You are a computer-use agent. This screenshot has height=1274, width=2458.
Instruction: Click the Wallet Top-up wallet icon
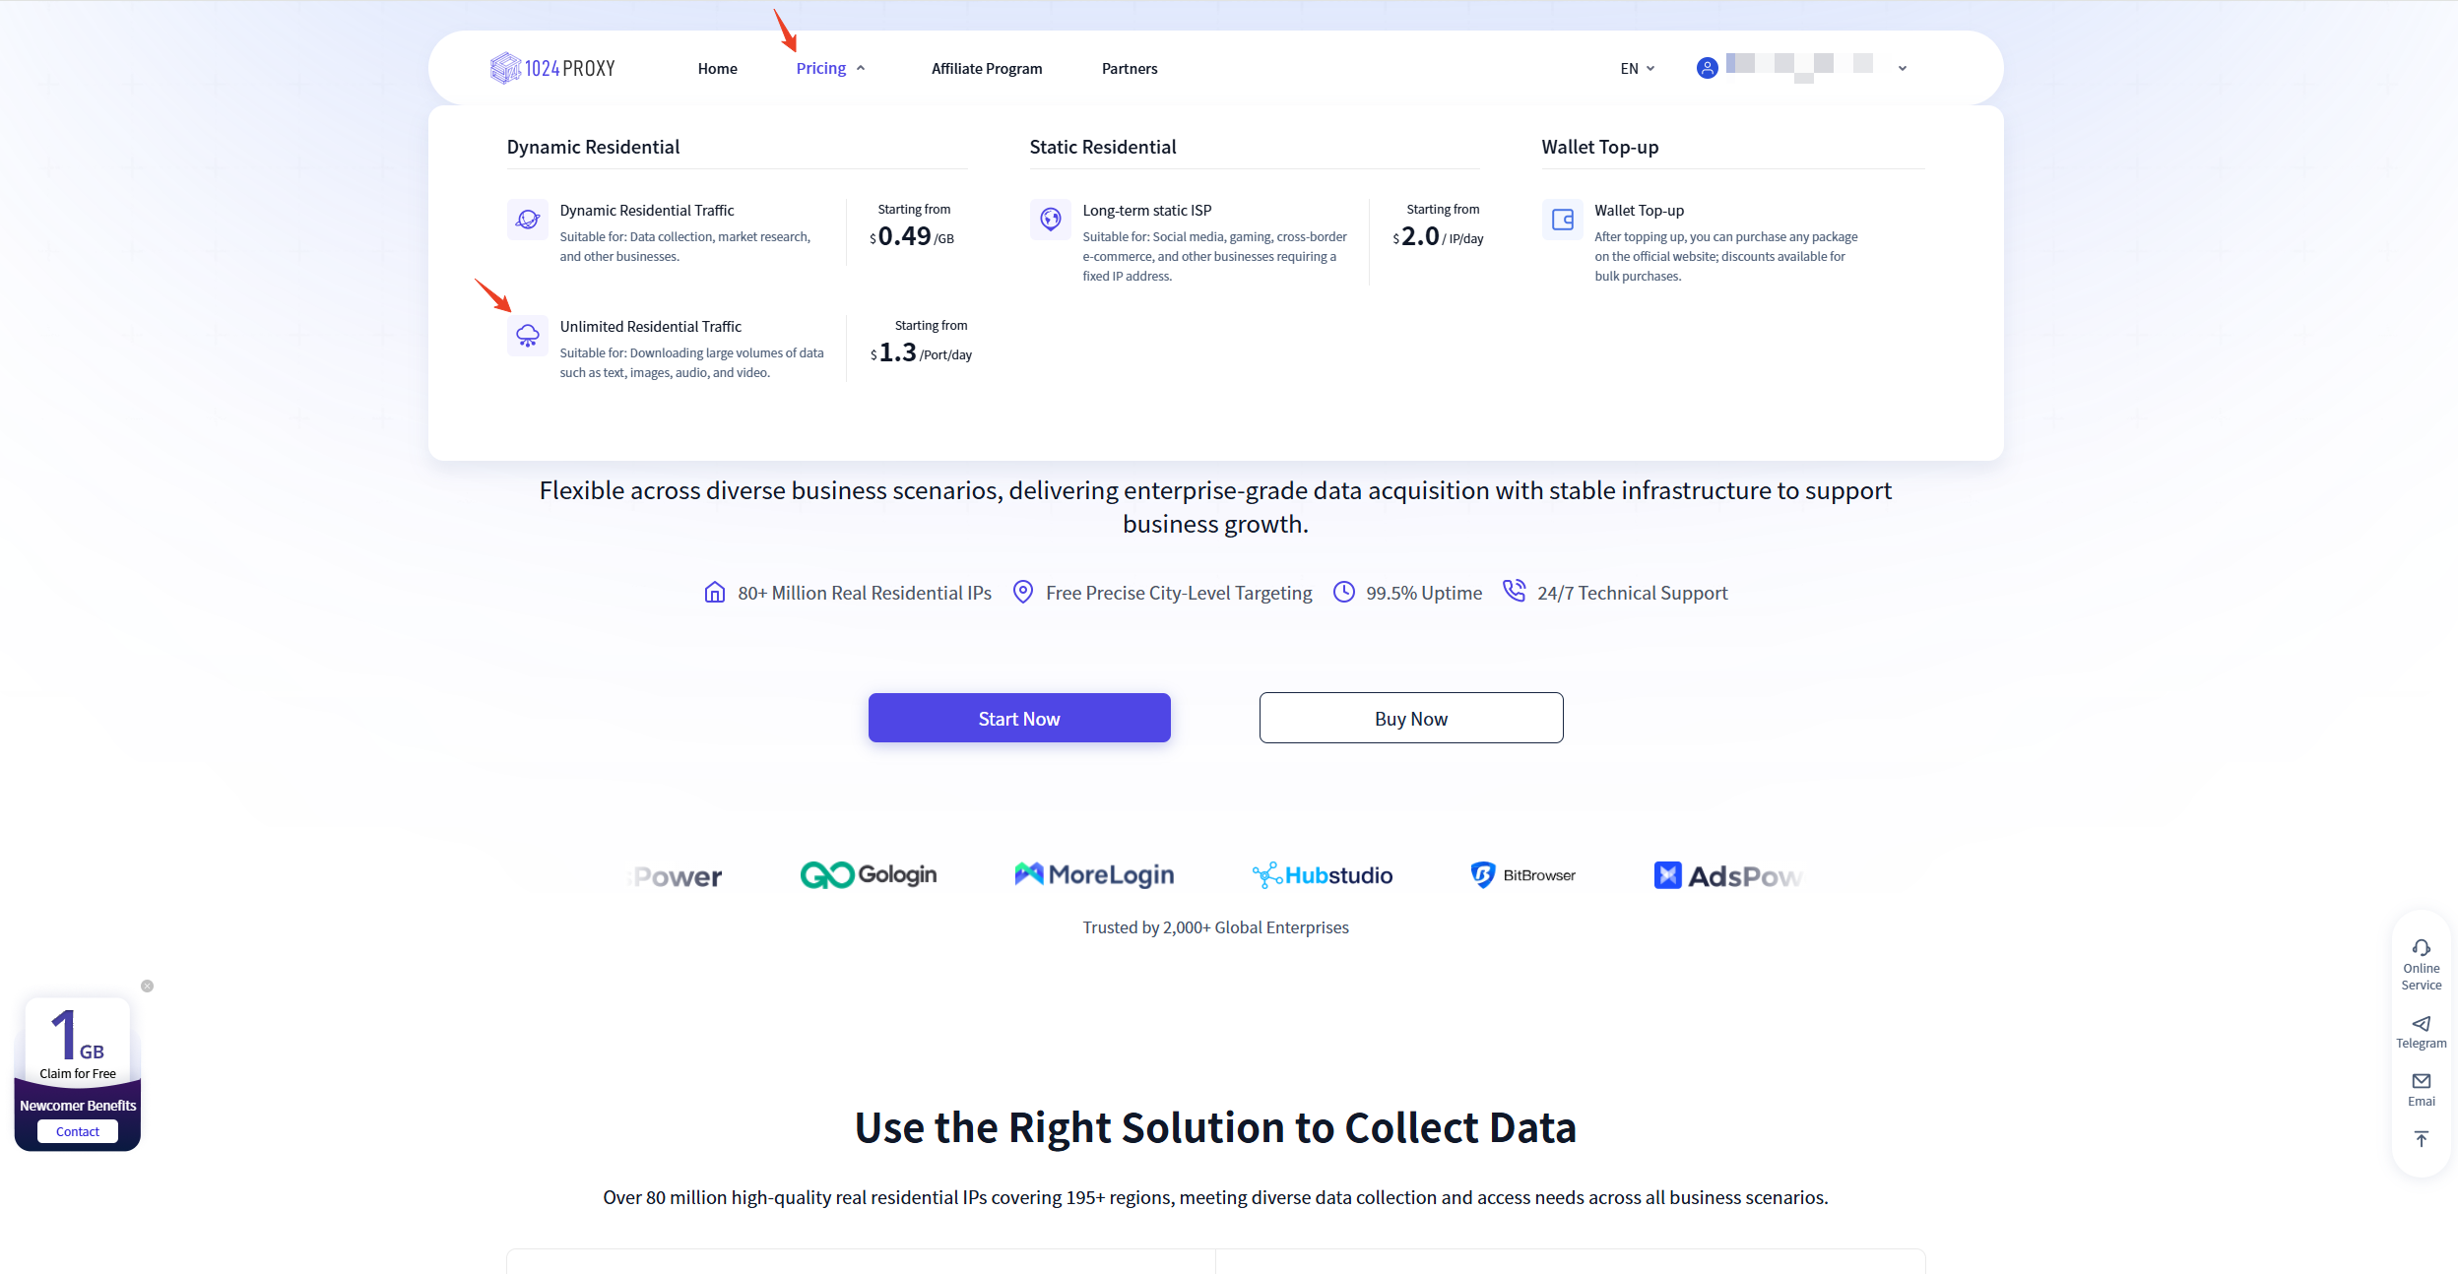(x=1563, y=219)
